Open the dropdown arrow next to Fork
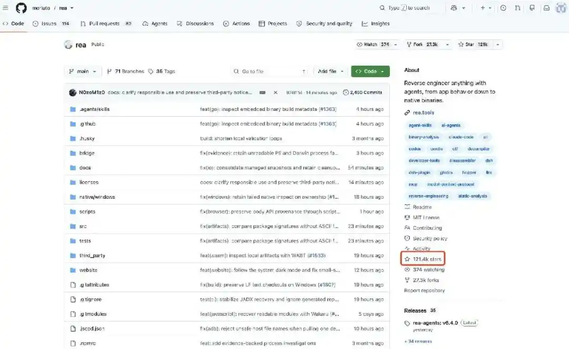This screenshot has width=569, height=349. 447,45
